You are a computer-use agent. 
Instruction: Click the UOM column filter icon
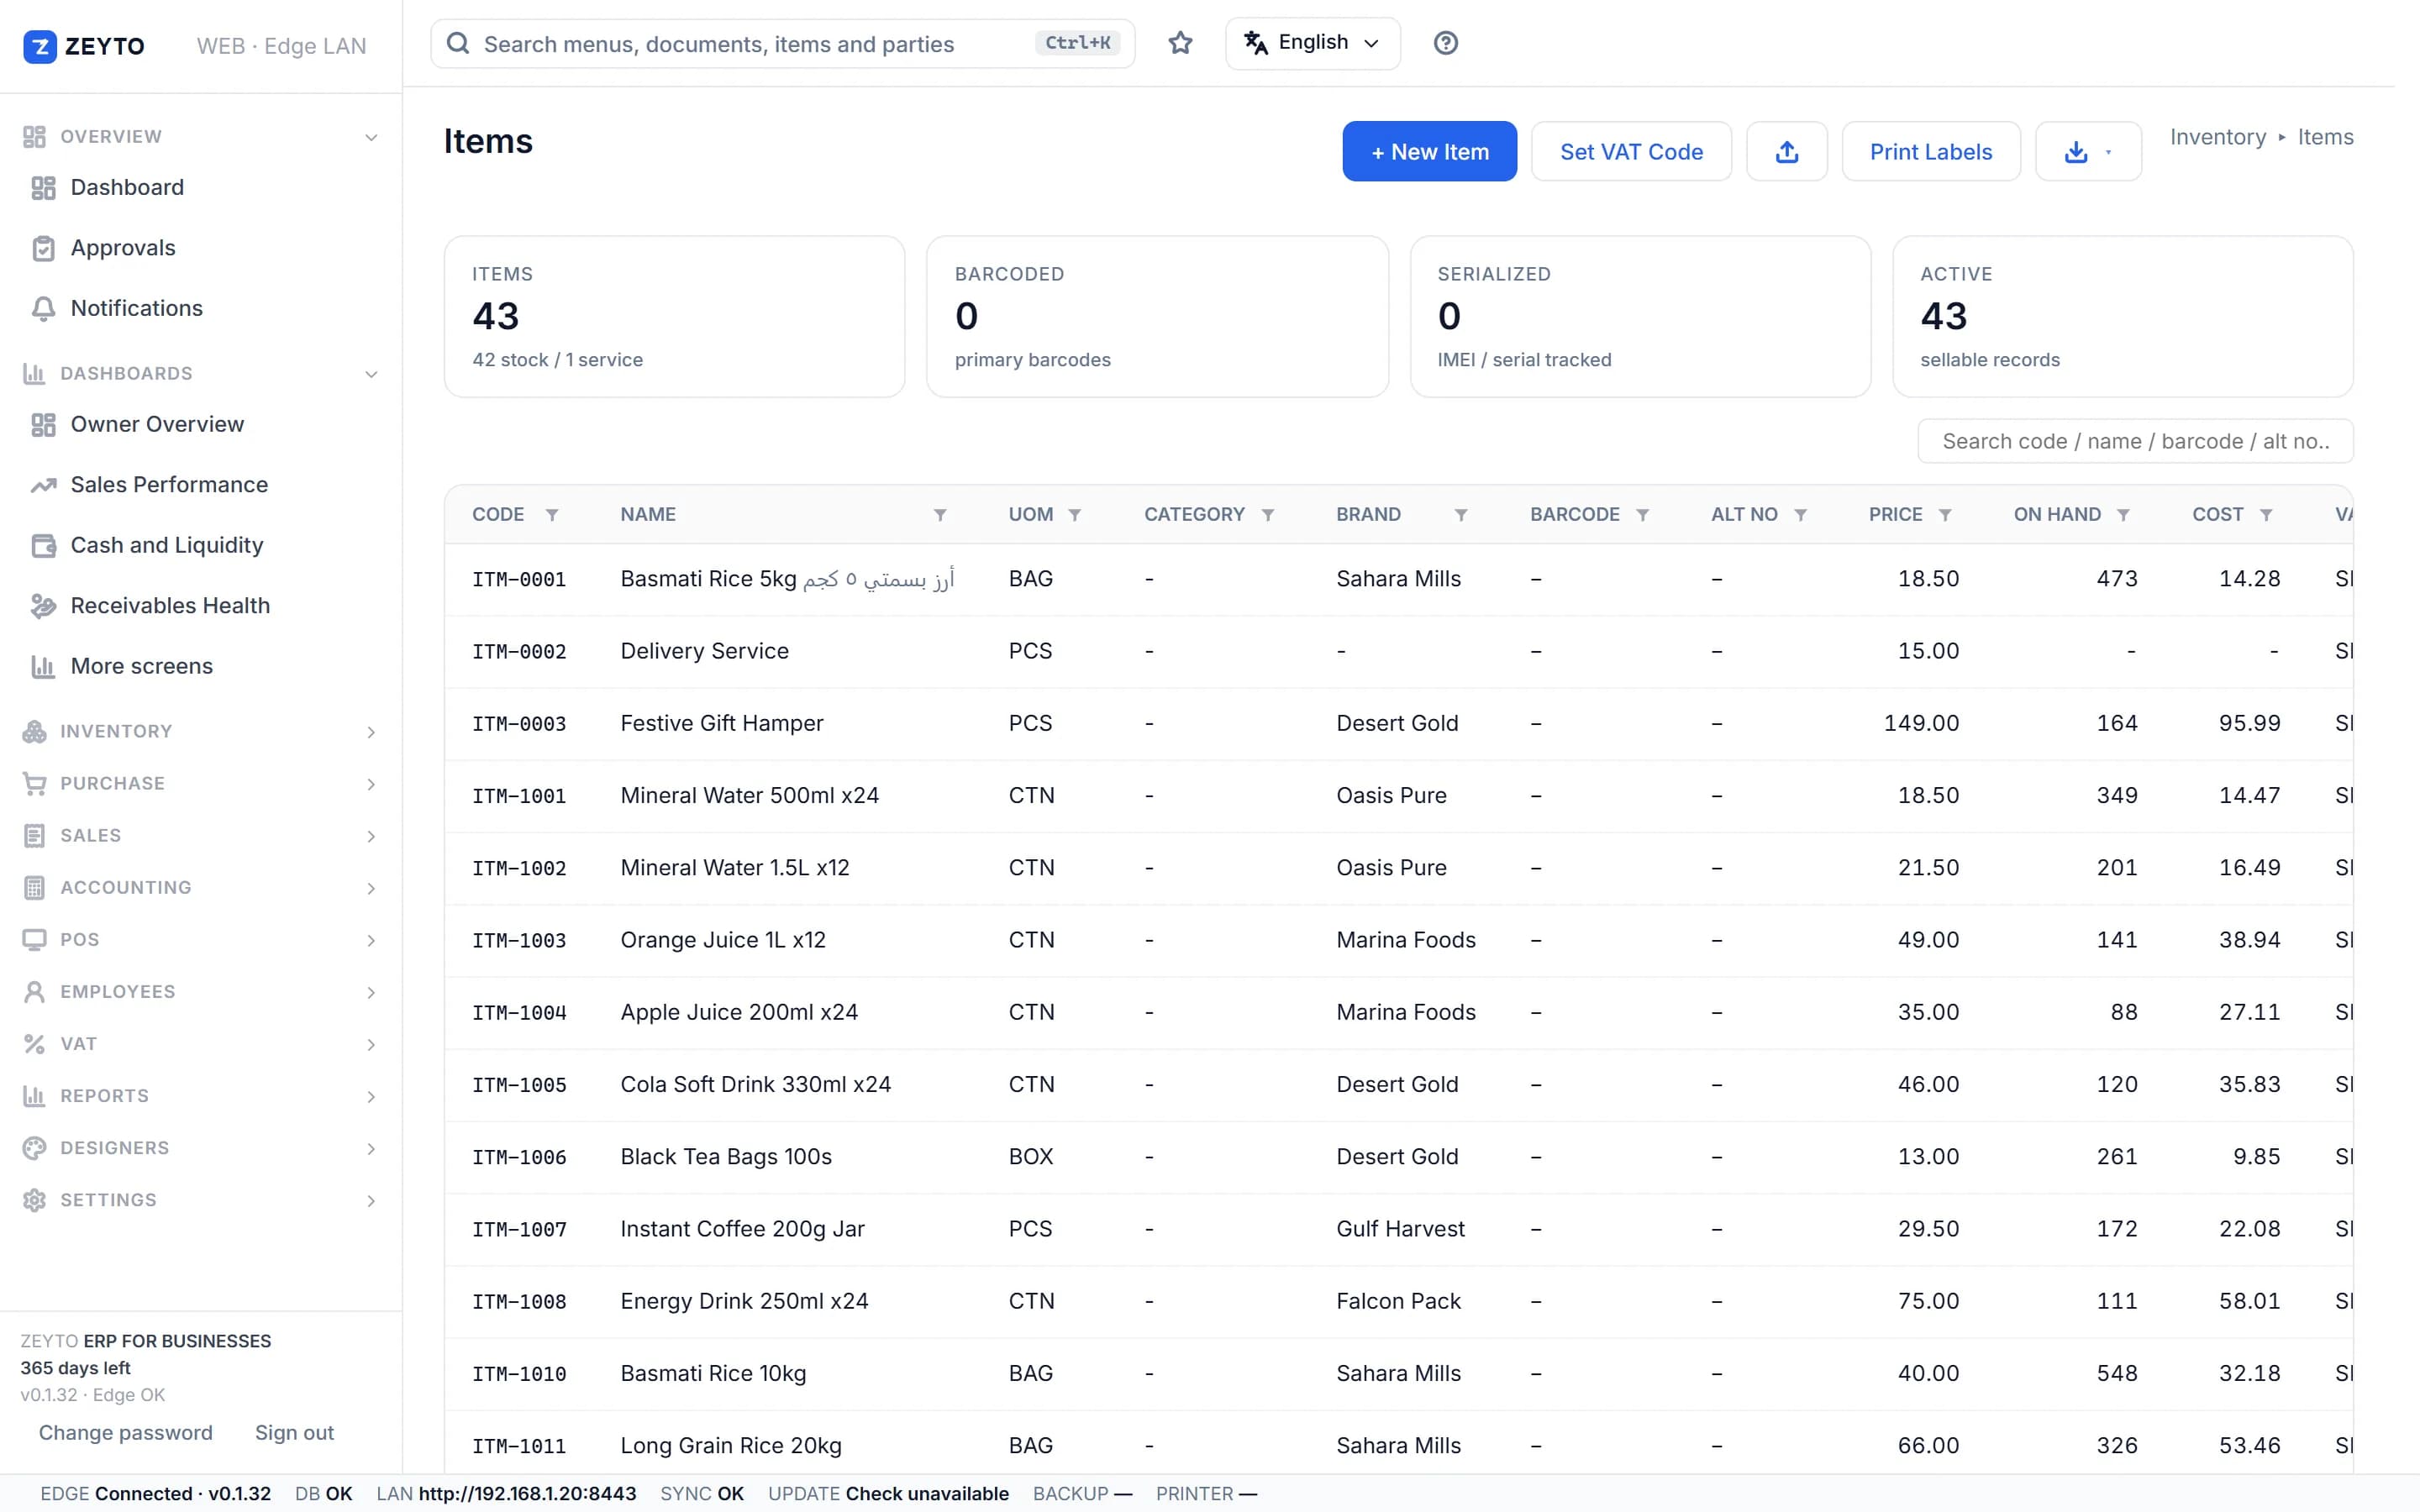[1075, 515]
